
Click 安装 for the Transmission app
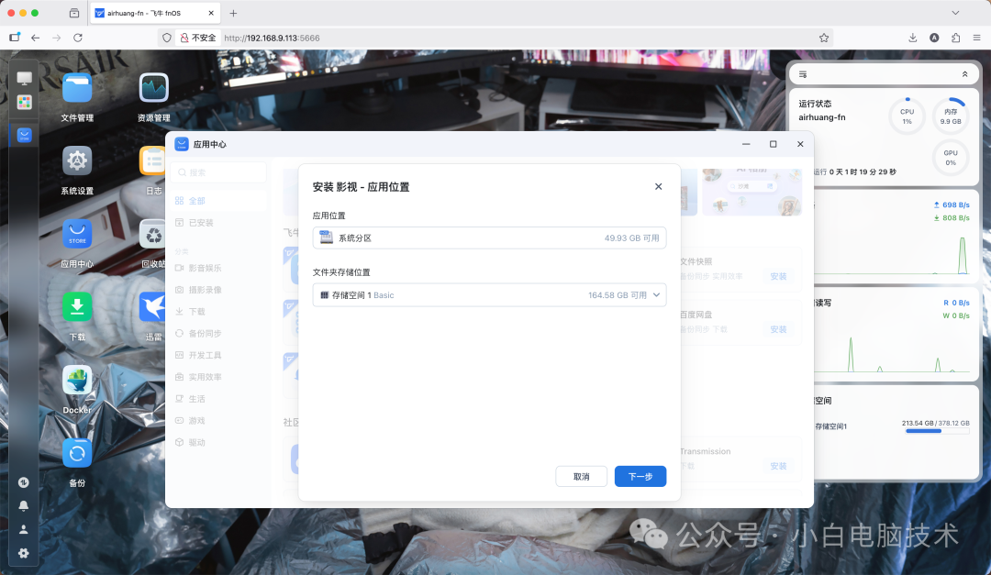pyautogui.click(x=778, y=466)
